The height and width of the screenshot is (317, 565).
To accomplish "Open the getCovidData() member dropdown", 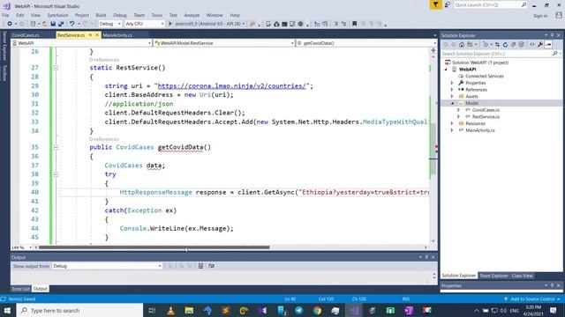I will tap(366, 43).
